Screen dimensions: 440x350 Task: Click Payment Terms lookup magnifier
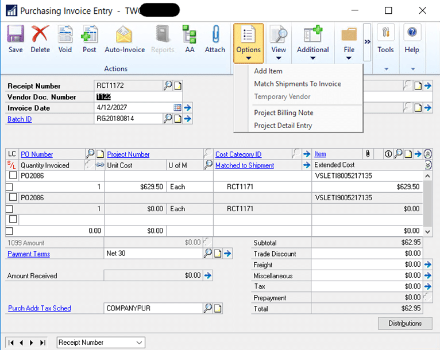[208, 254]
